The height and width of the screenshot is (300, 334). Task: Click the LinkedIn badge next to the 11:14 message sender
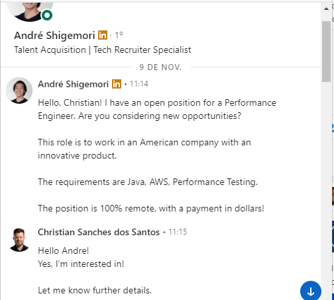point(117,84)
